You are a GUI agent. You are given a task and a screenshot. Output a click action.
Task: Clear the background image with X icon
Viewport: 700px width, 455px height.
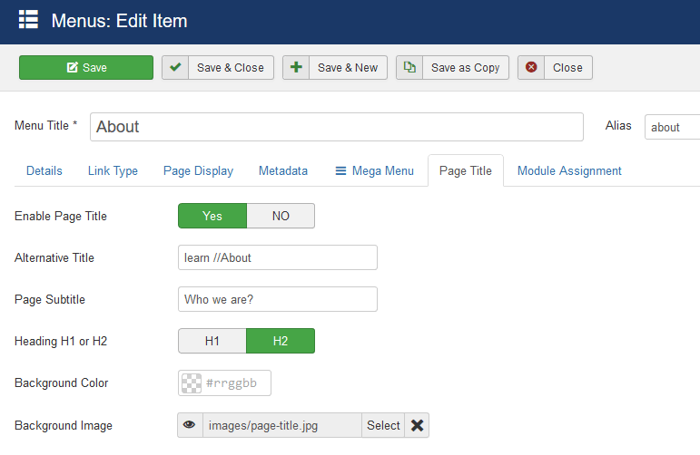coord(418,425)
